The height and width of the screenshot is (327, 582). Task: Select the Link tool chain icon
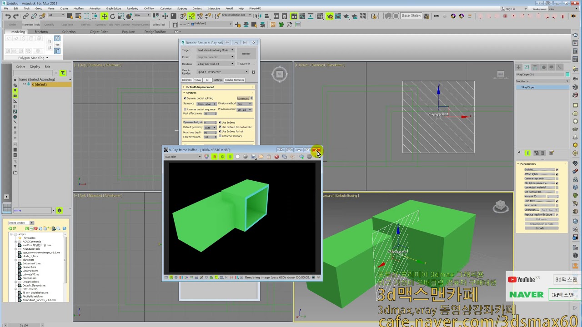pyautogui.click(x=26, y=16)
